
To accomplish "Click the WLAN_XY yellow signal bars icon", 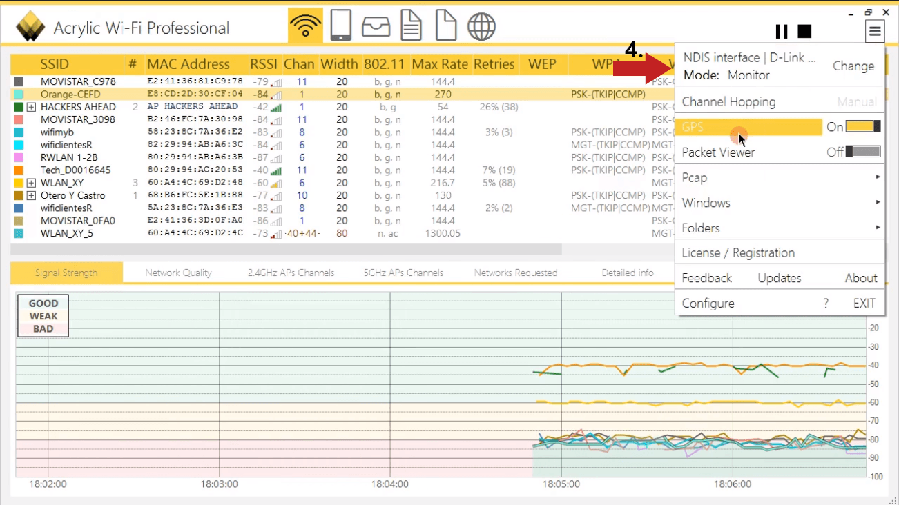I will point(276,183).
